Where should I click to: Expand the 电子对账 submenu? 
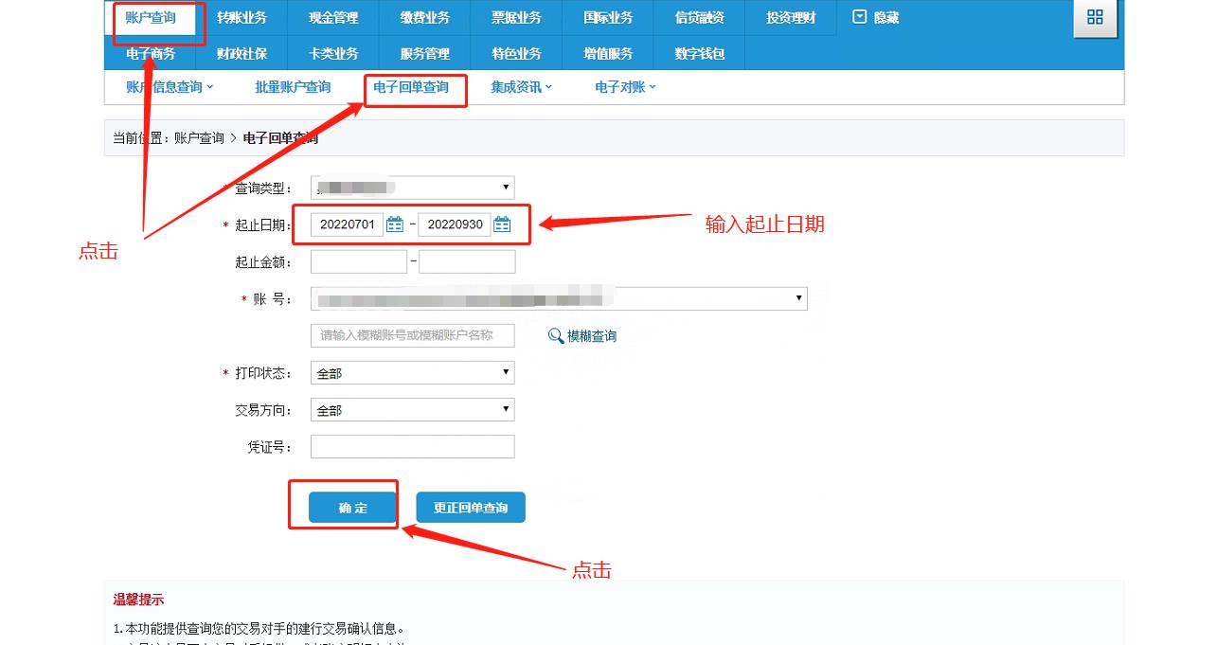(x=622, y=86)
